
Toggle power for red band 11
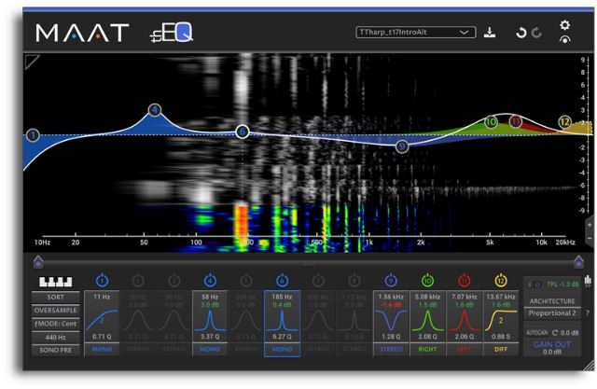465,281
